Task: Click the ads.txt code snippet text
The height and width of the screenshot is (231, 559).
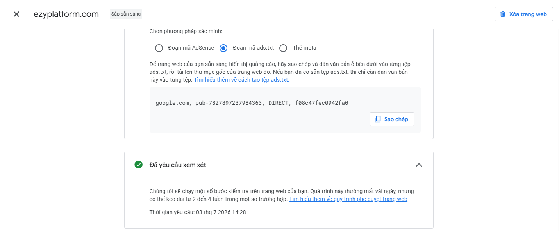Action: (252, 103)
